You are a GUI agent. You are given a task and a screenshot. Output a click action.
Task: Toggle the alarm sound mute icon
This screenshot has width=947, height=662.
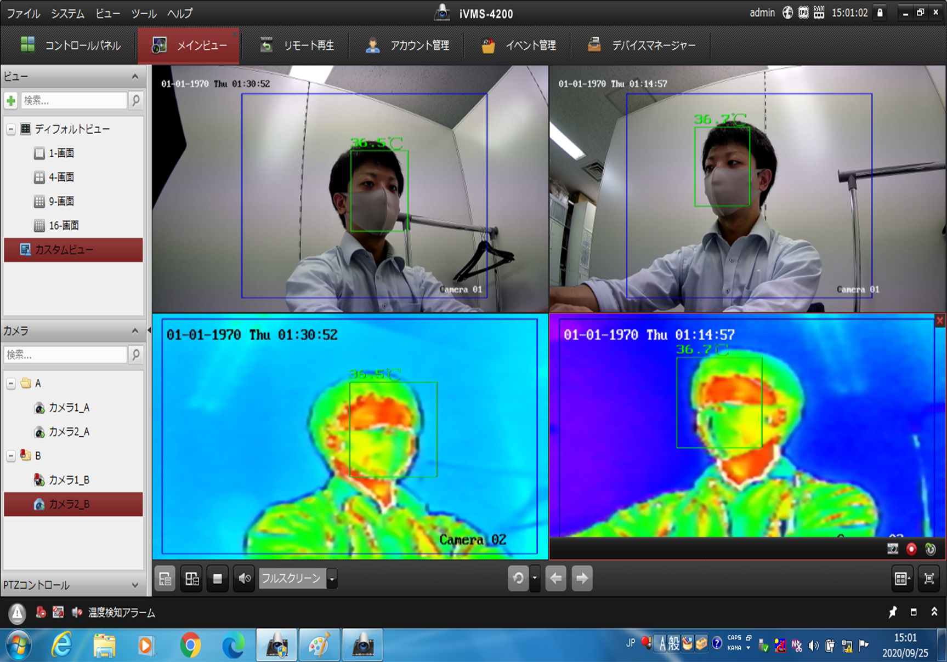(77, 613)
